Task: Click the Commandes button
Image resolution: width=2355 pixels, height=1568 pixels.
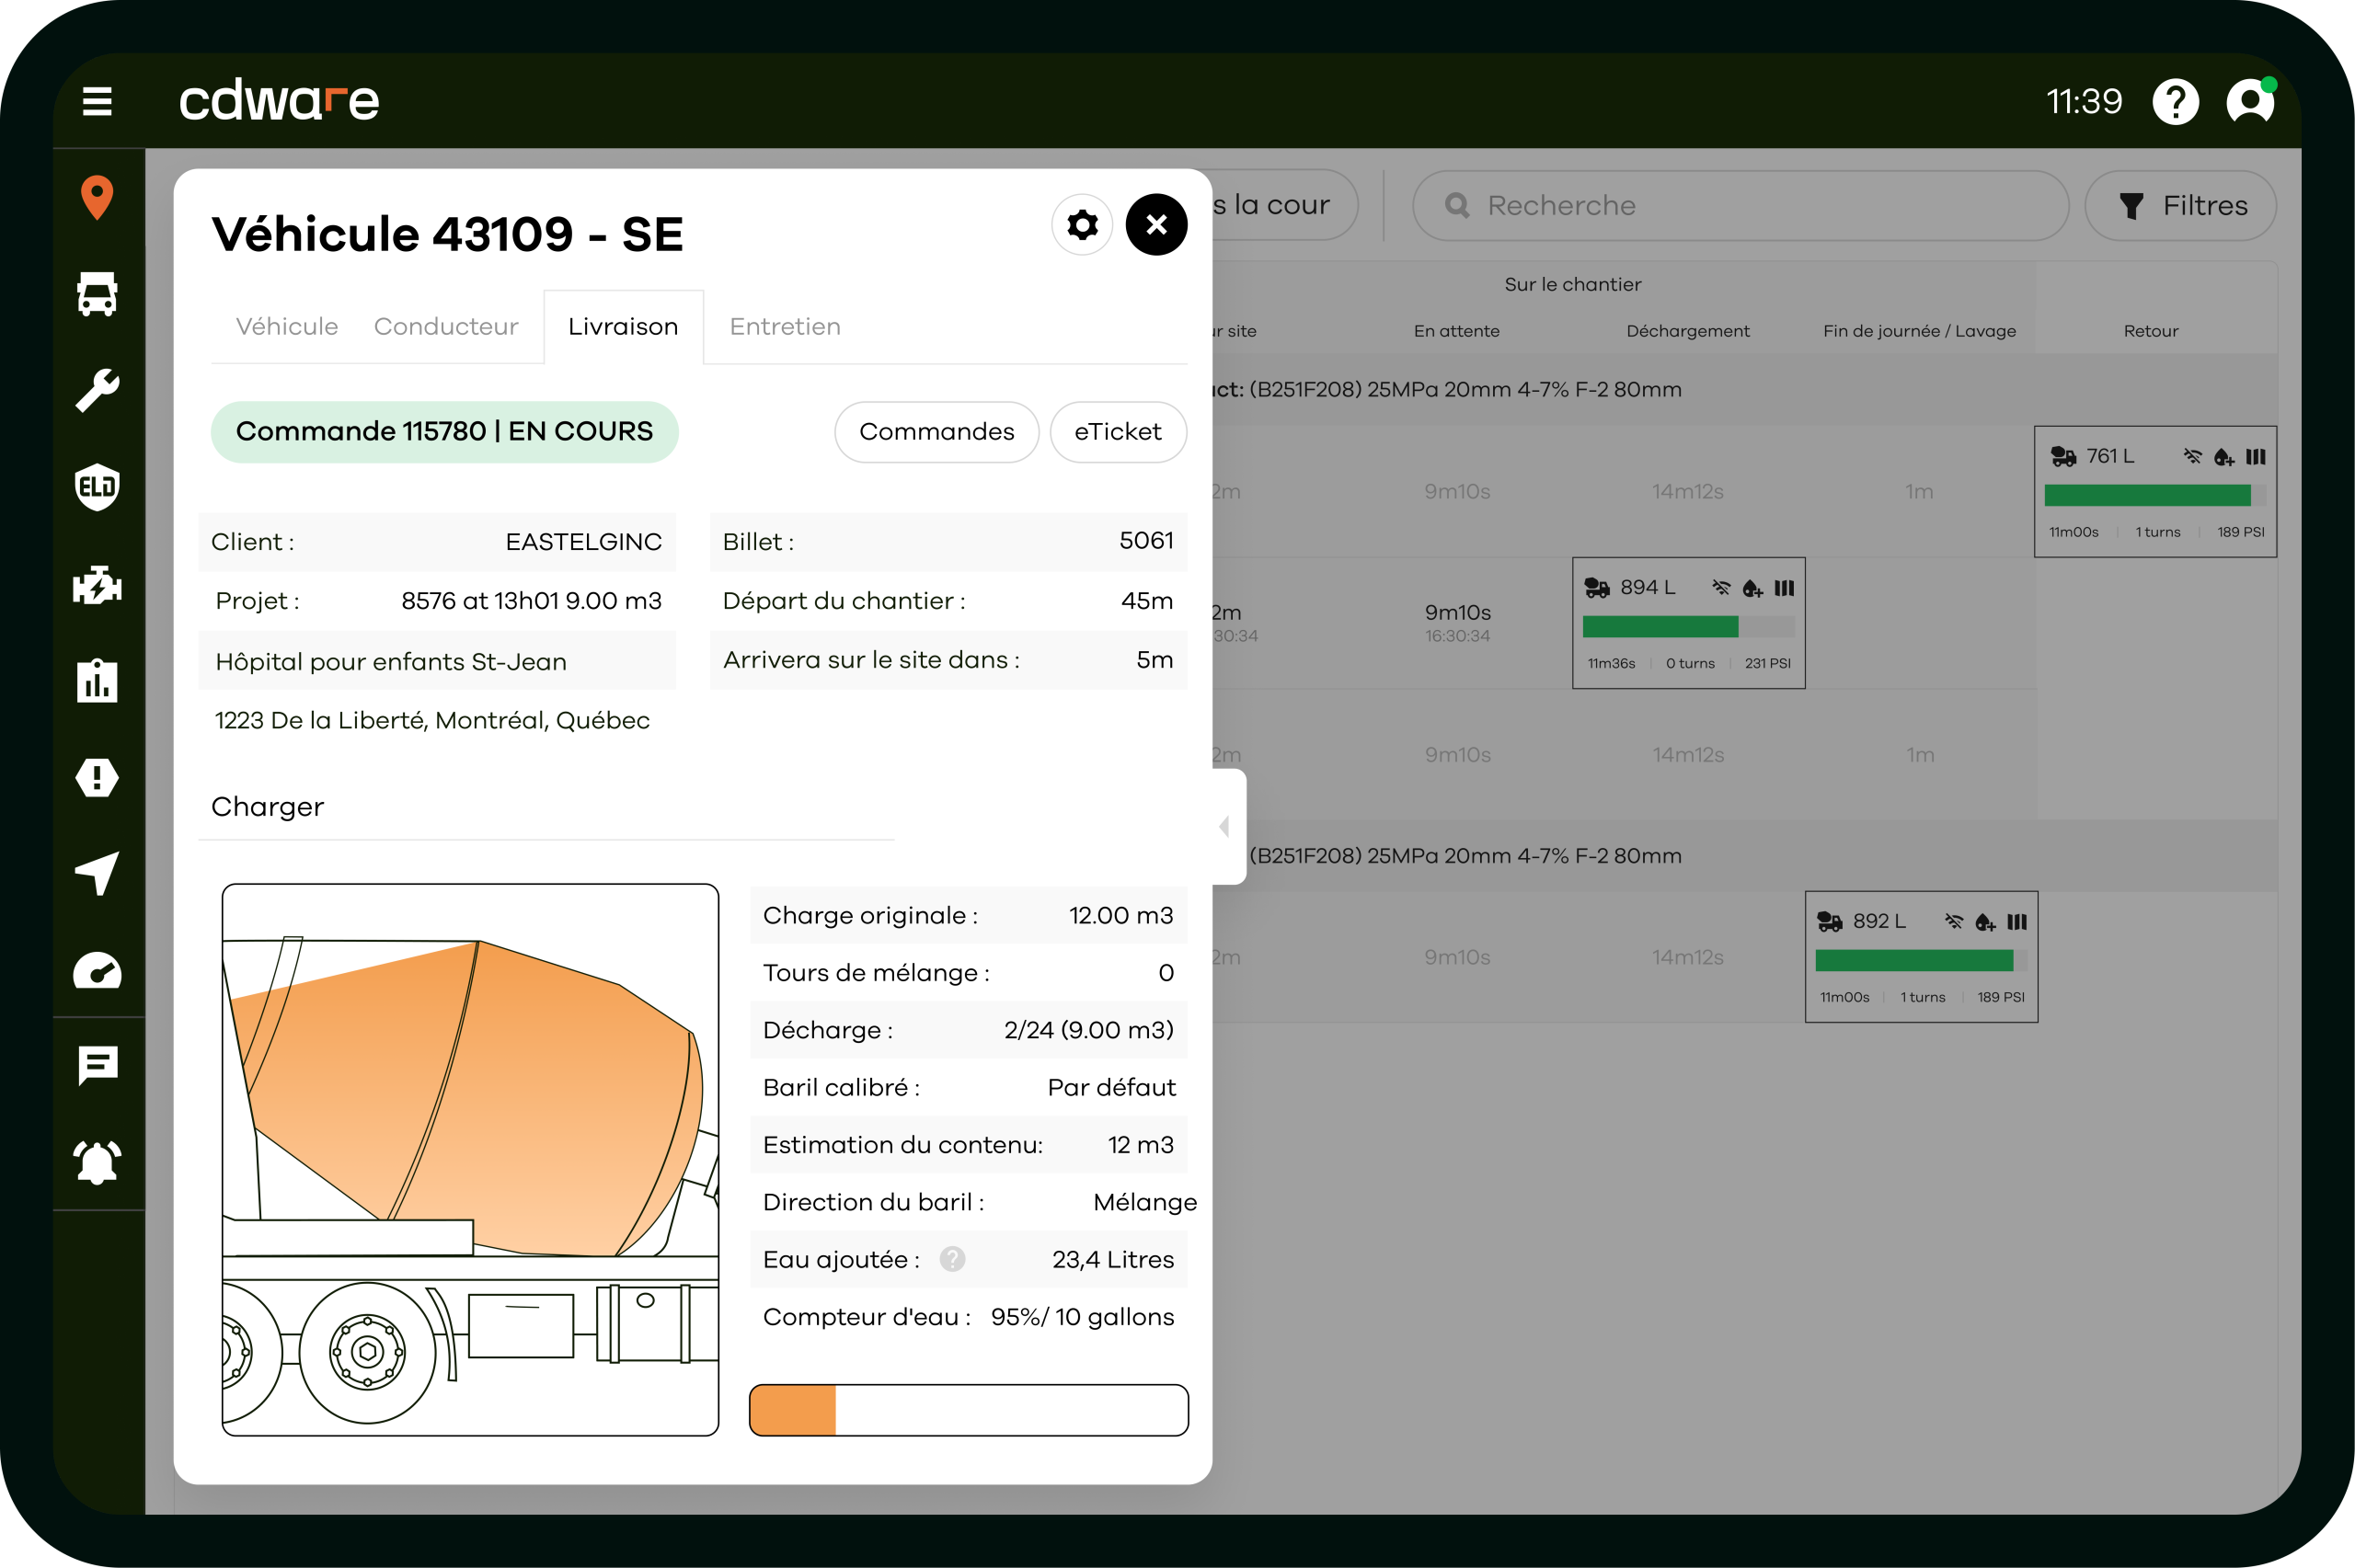Action: [936, 432]
